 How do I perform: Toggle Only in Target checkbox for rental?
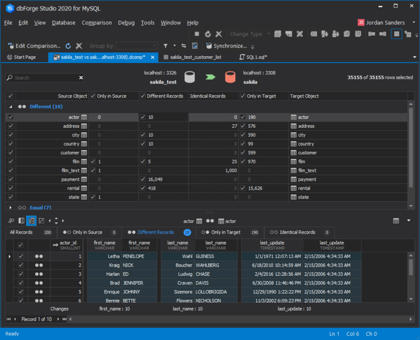click(x=243, y=188)
